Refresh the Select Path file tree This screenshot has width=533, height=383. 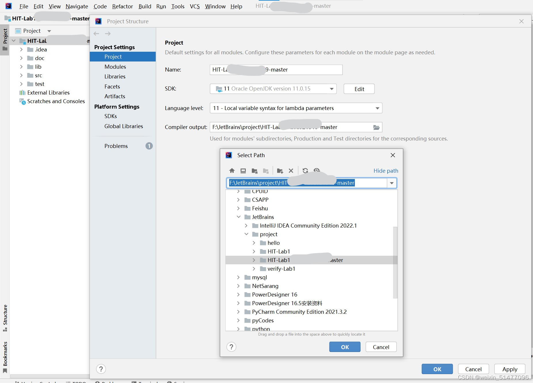point(305,171)
